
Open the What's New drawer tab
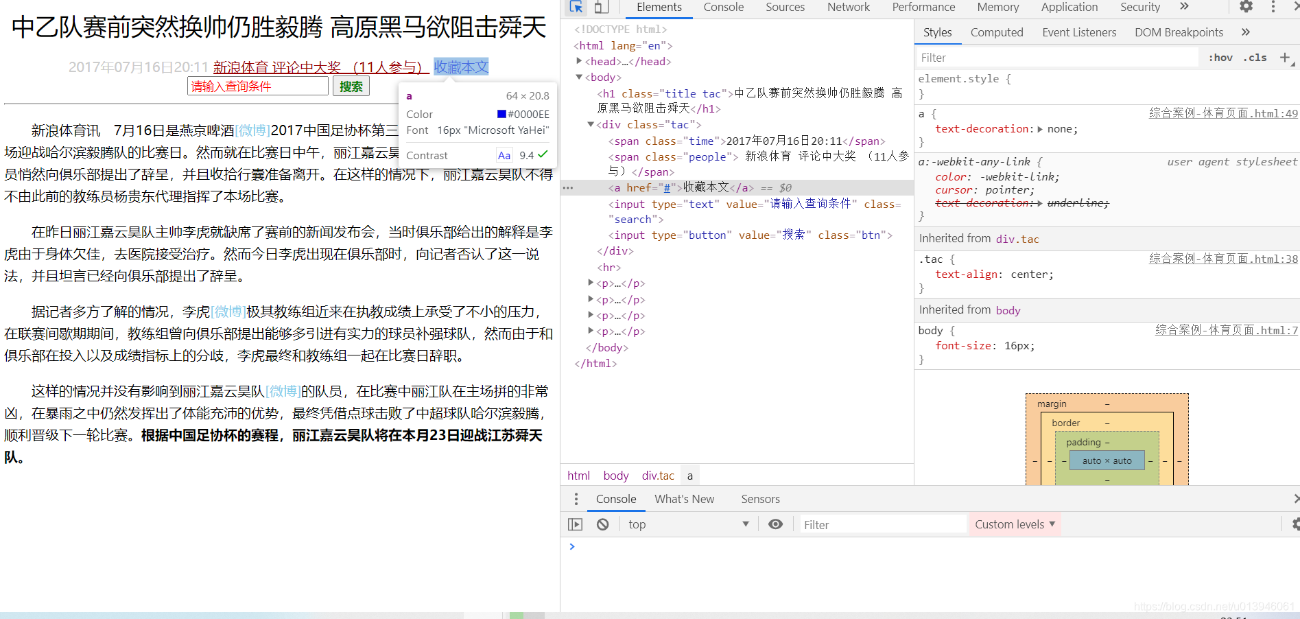[x=684, y=499]
